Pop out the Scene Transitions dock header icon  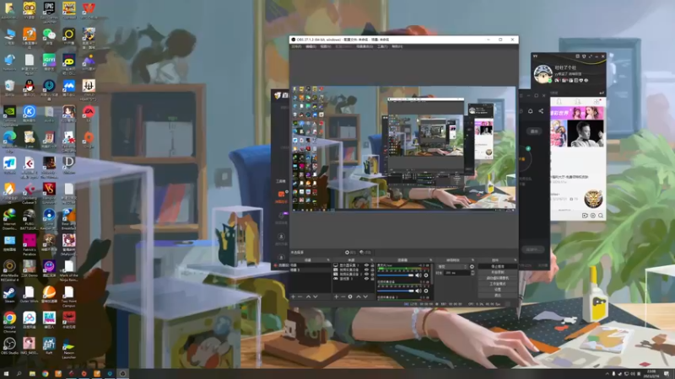coord(472,260)
